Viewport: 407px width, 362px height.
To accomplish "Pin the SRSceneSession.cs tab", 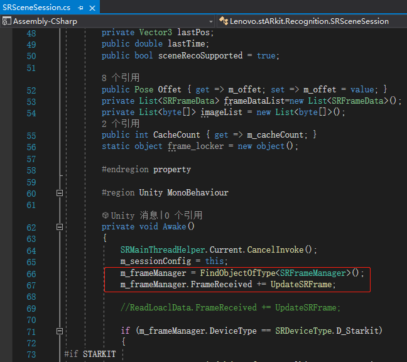I will 80,8.
